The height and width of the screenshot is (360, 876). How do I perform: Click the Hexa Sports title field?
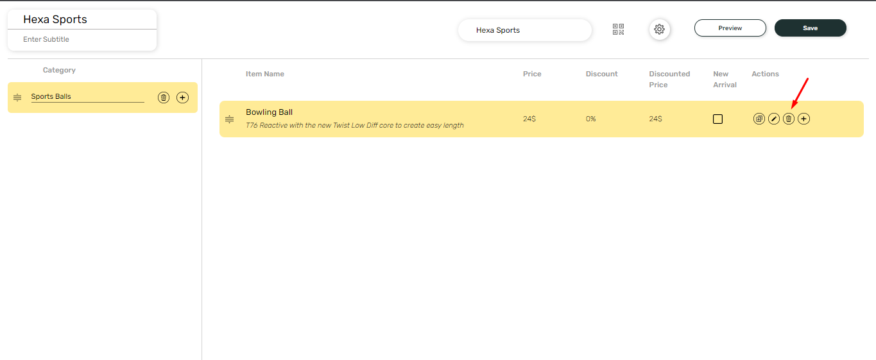pyautogui.click(x=82, y=19)
